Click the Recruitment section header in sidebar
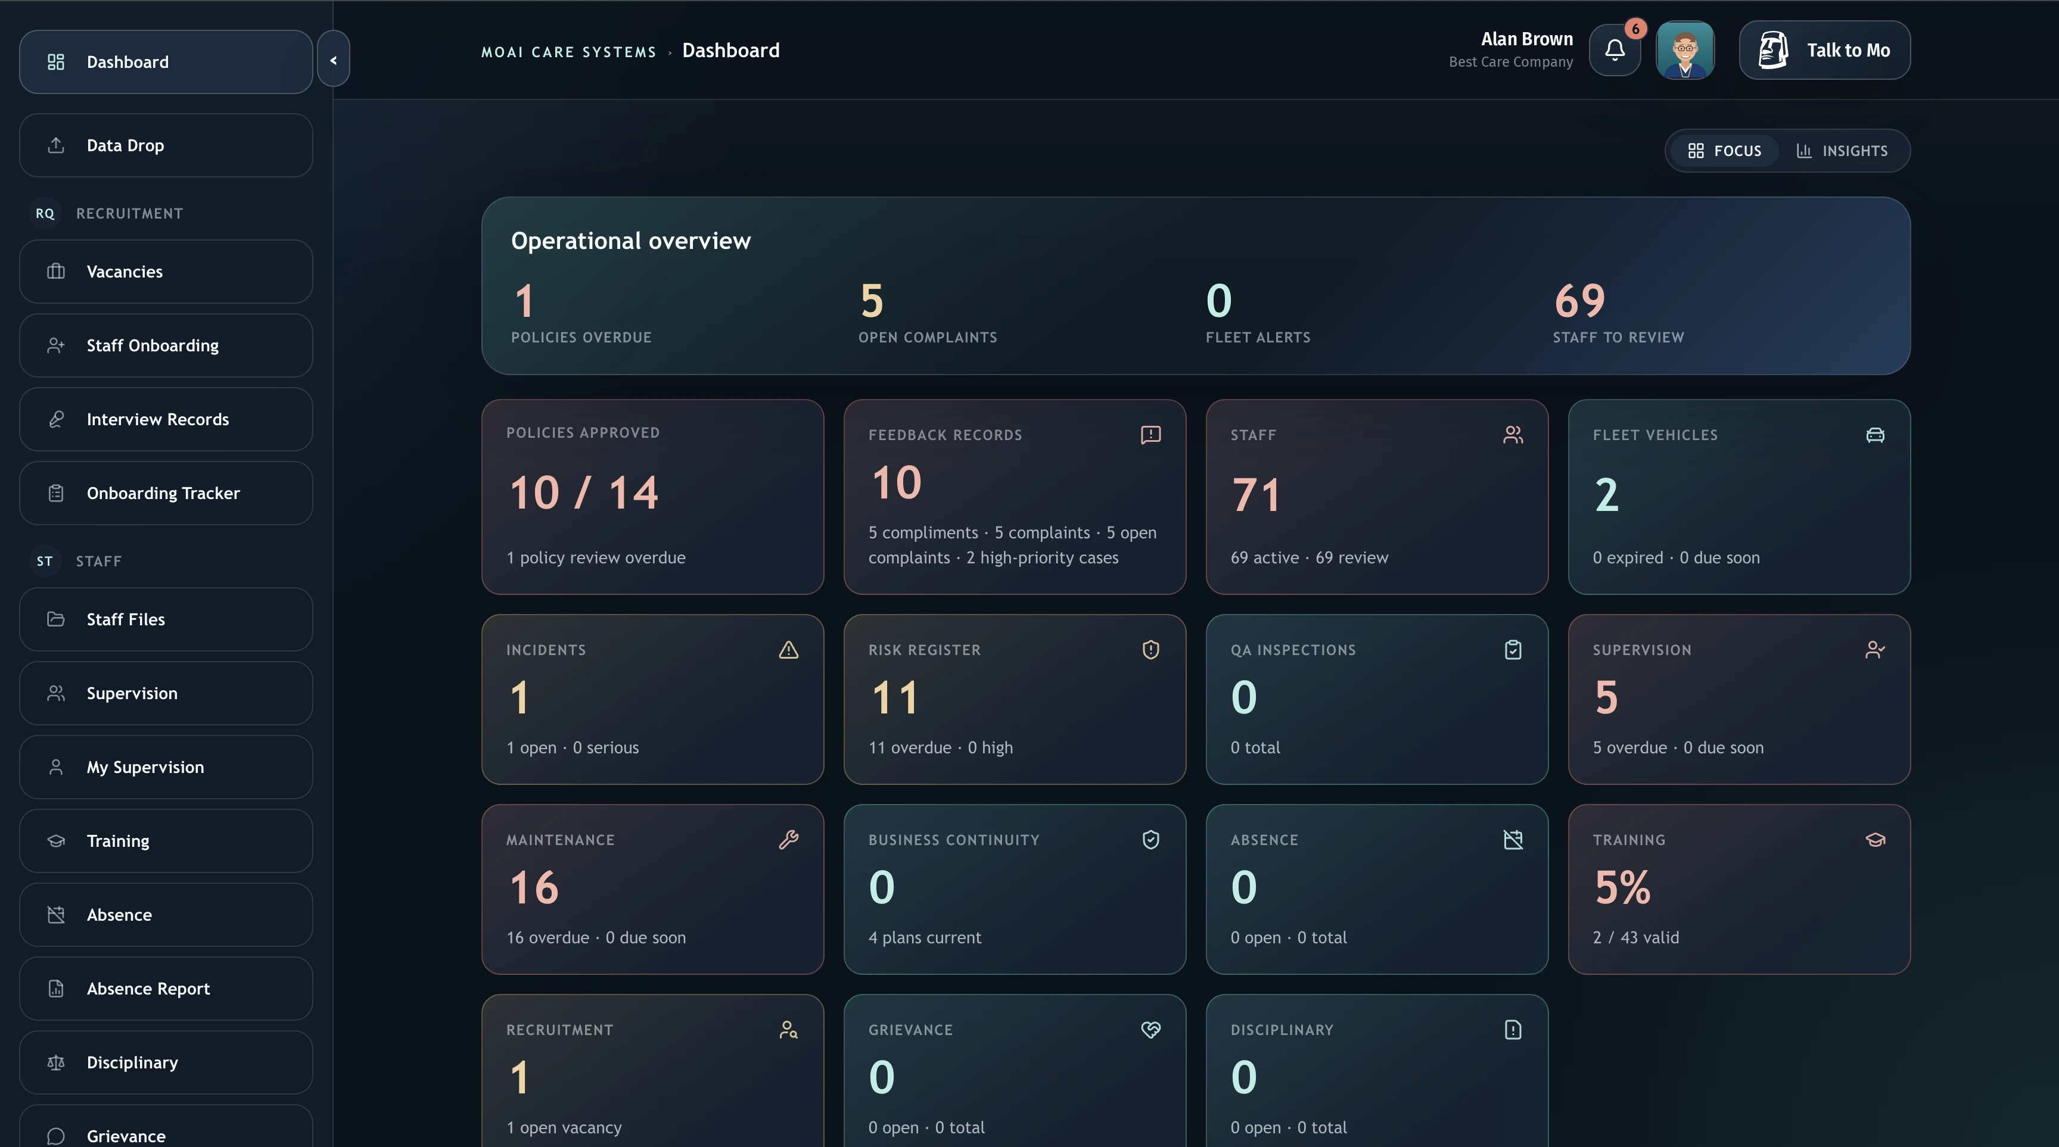Viewport: 2059px width, 1147px height. tap(129, 213)
